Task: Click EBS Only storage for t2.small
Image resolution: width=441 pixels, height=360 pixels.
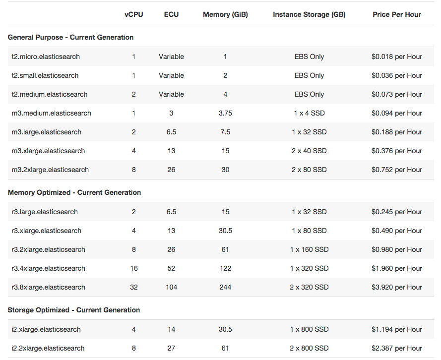Action: [309, 75]
